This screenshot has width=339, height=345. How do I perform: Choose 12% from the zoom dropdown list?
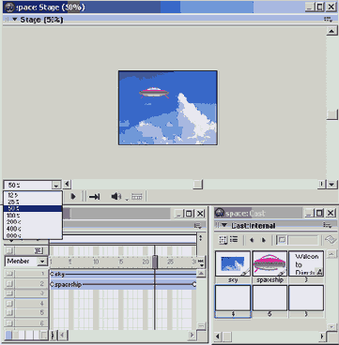pyautogui.click(x=33, y=195)
